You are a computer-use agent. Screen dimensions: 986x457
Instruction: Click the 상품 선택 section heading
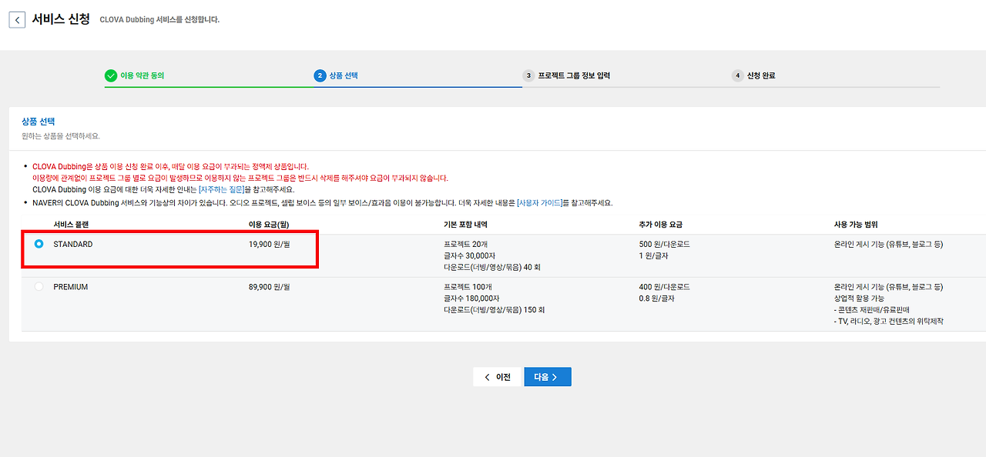pos(38,122)
